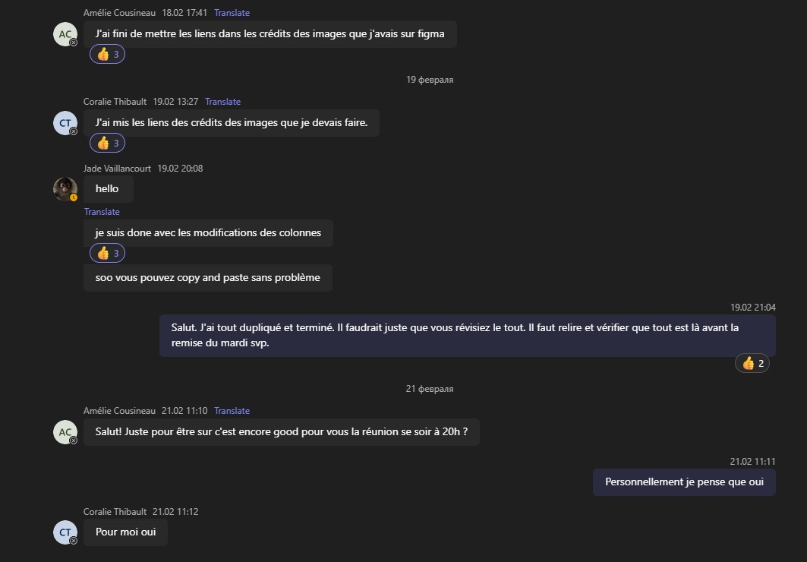Toggle thumbs-up reaction on the figma message
807x562 pixels.
tap(107, 55)
